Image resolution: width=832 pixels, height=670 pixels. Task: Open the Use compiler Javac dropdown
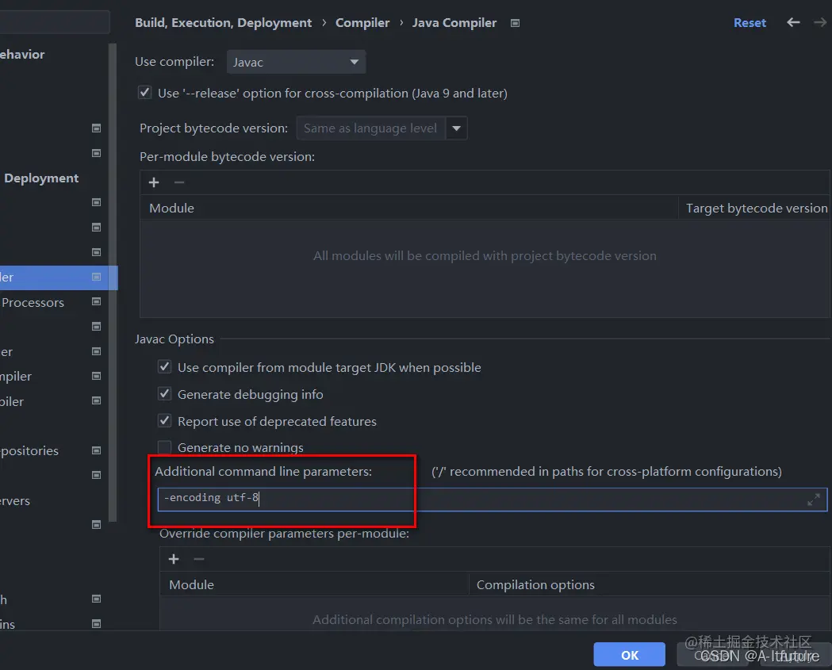296,62
